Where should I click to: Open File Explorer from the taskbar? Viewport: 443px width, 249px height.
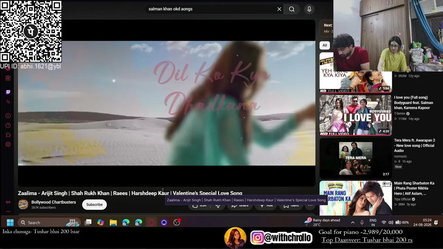click(x=113, y=222)
